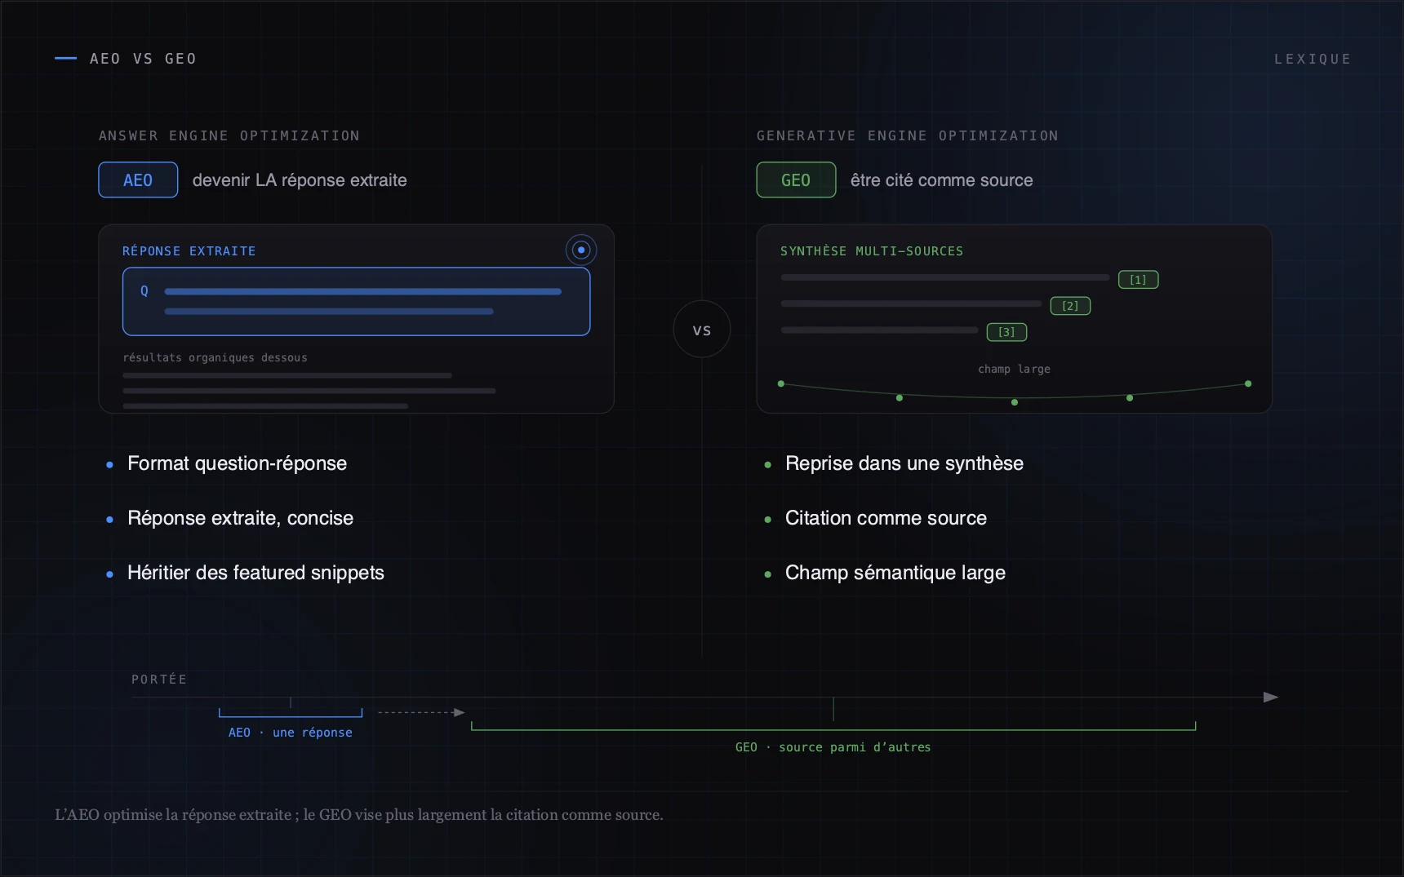Click citation tag [1]

1138,279
